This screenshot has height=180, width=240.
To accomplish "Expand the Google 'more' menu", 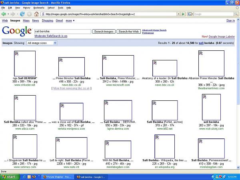I will (x=70, y=20).
